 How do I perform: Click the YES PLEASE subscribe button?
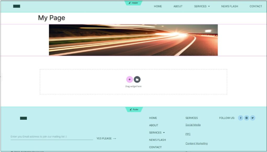(x=106, y=138)
